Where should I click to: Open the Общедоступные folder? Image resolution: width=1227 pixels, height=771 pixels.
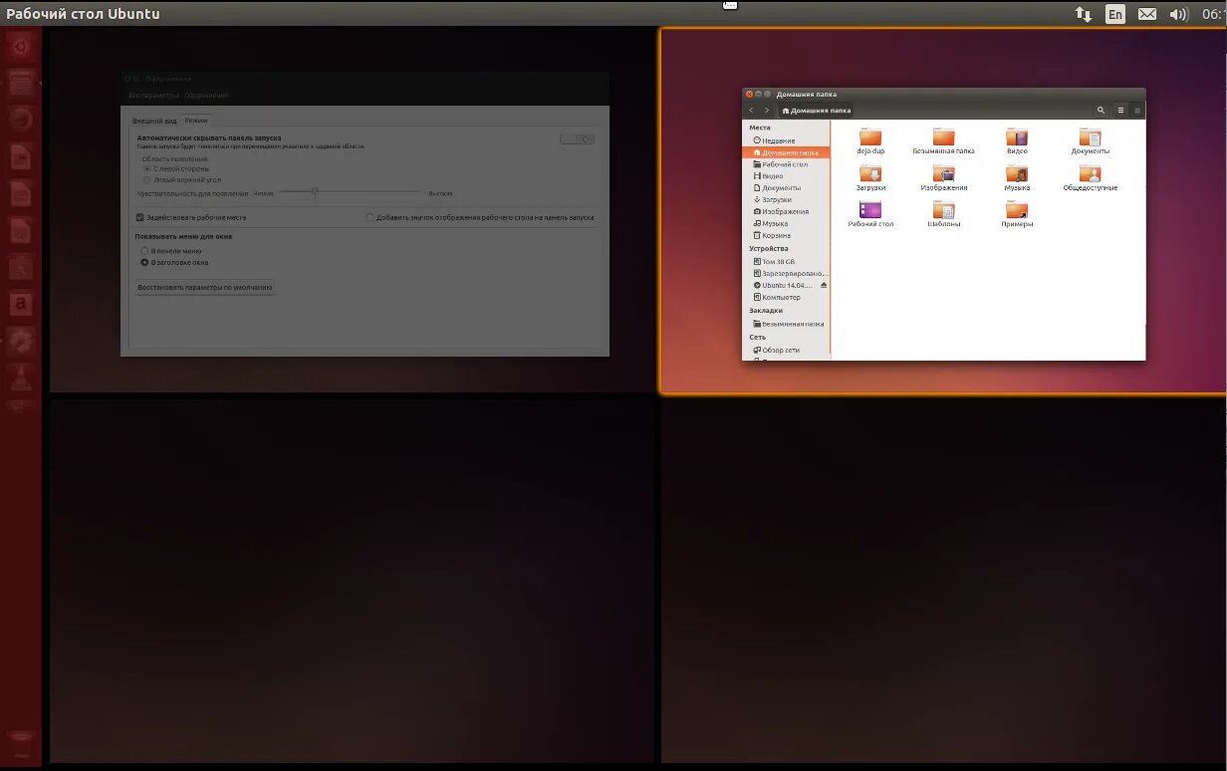coord(1091,173)
